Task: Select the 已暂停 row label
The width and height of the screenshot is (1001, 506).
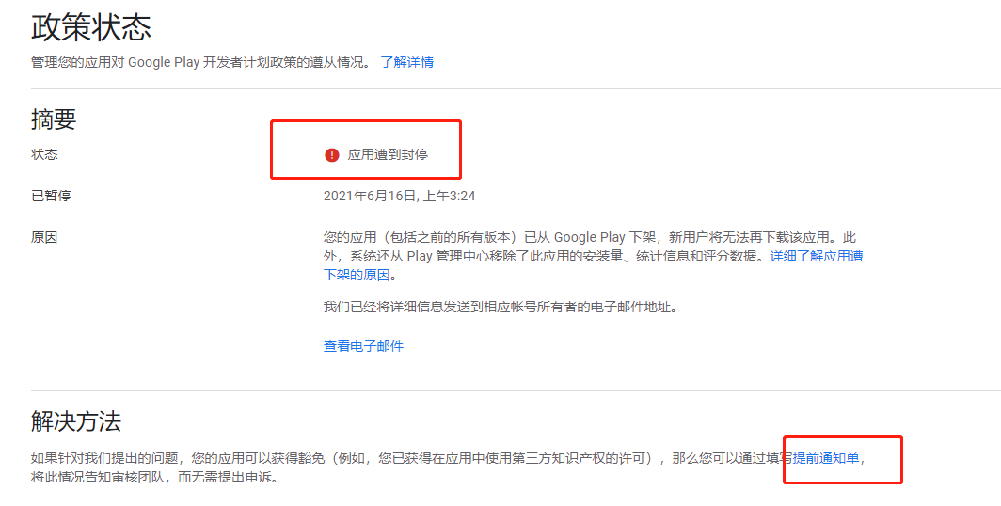Action: click(51, 196)
